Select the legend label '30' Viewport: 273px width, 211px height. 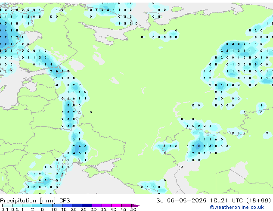(93, 209)
